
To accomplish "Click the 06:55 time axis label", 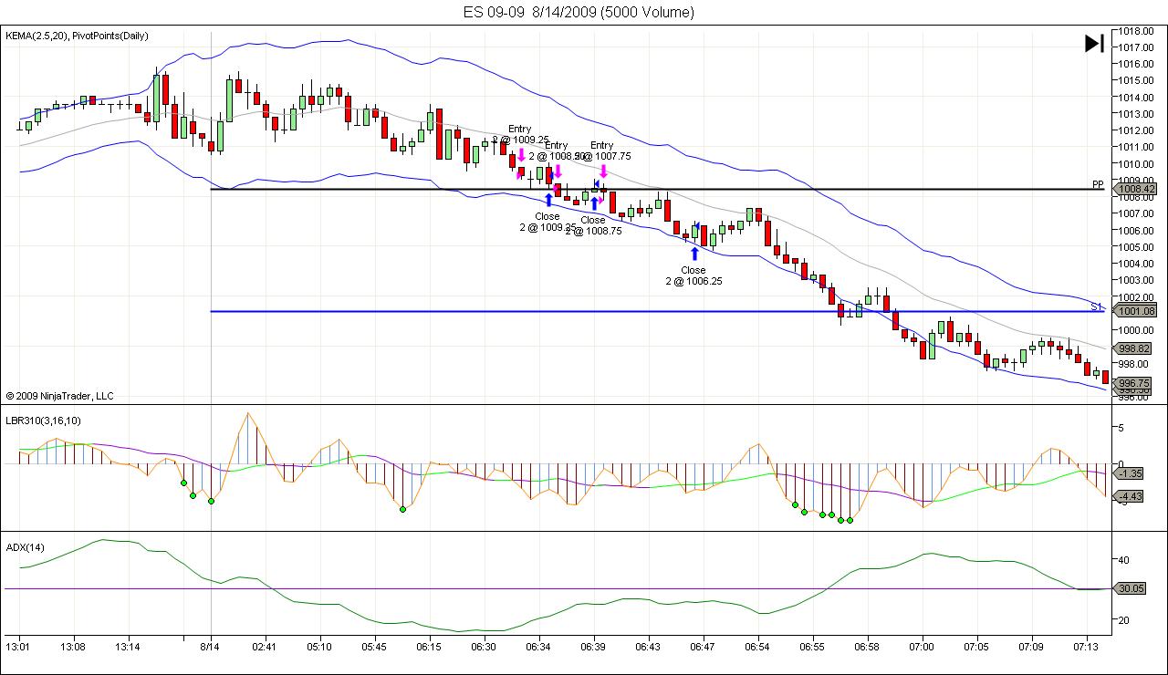I will 812,647.
